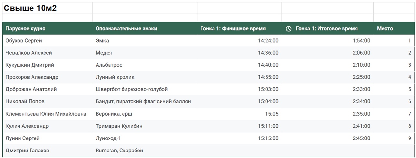Select the cell with 'Обухов Сергей'

click(24, 41)
